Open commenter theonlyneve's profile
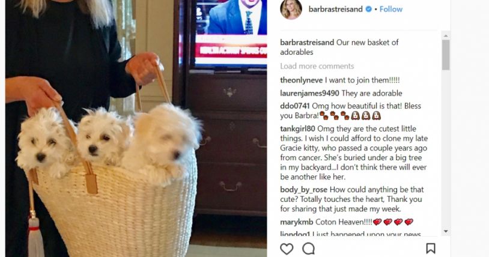Screen dimensions: 489x257 coord(301,80)
